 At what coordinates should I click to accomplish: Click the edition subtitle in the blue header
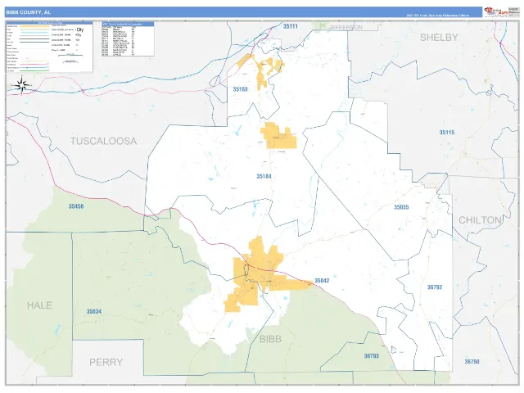[x=438, y=16]
